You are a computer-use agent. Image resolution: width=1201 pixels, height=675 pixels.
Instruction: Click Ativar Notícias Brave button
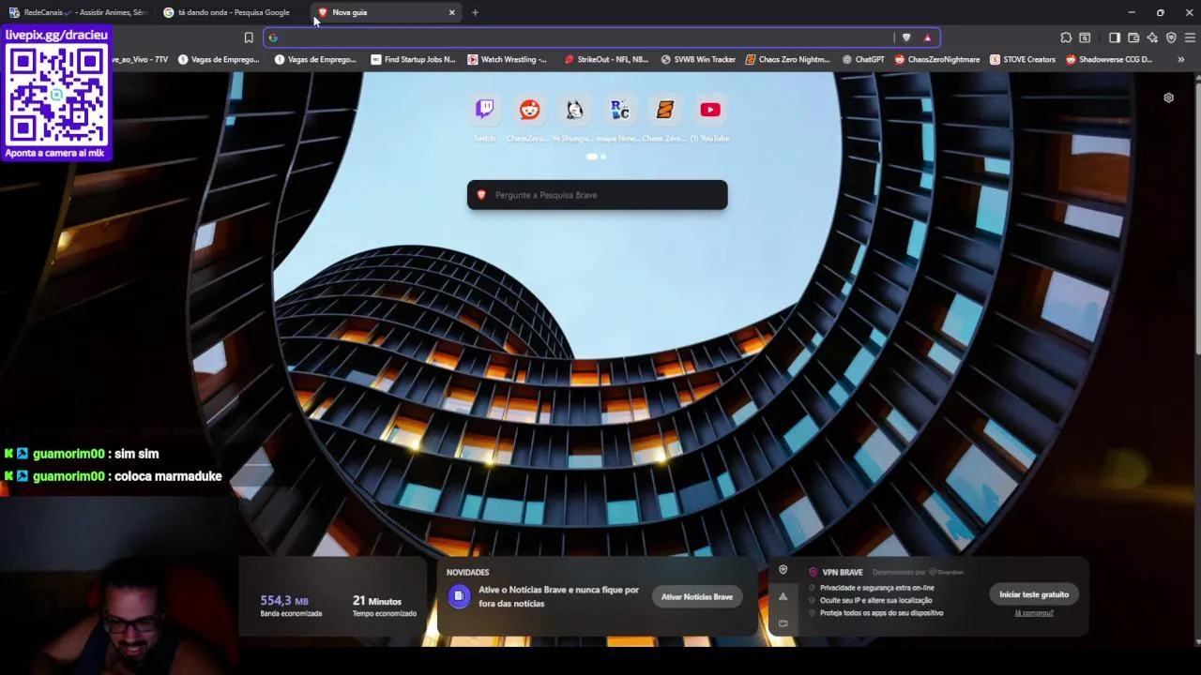point(696,597)
